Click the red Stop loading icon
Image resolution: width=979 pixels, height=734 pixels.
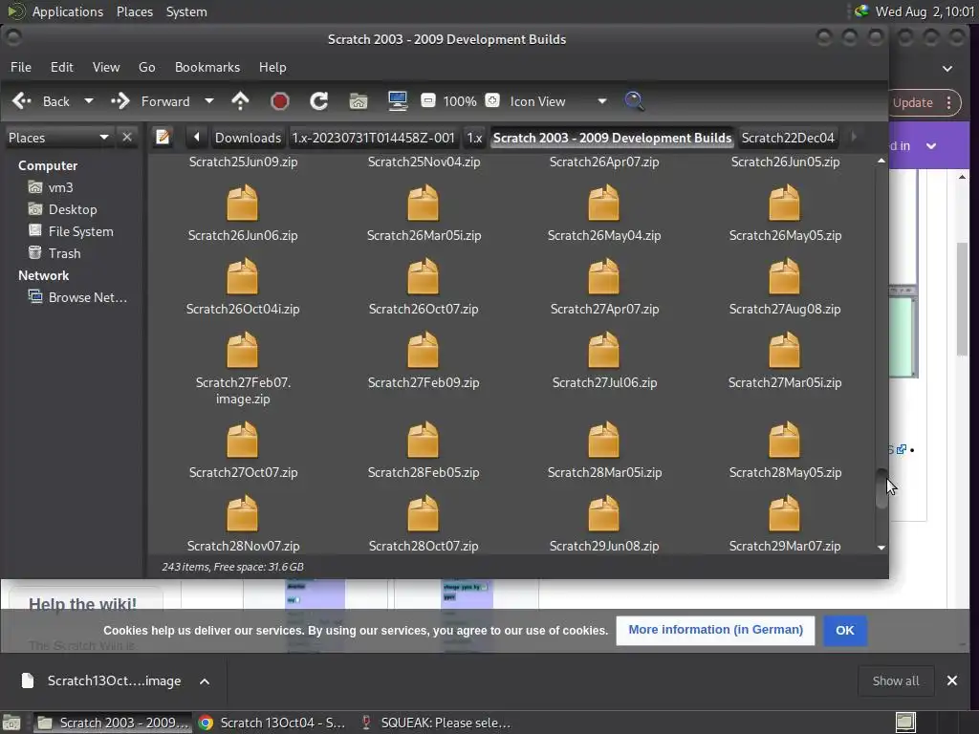click(280, 101)
